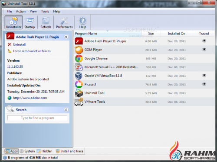Click Adobe Systems Incorporated publisher text
Viewport: 217px width, 162px height.
[x=28, y=79]
